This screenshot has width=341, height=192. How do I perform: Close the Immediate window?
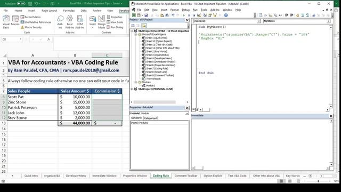pos(331,116)
